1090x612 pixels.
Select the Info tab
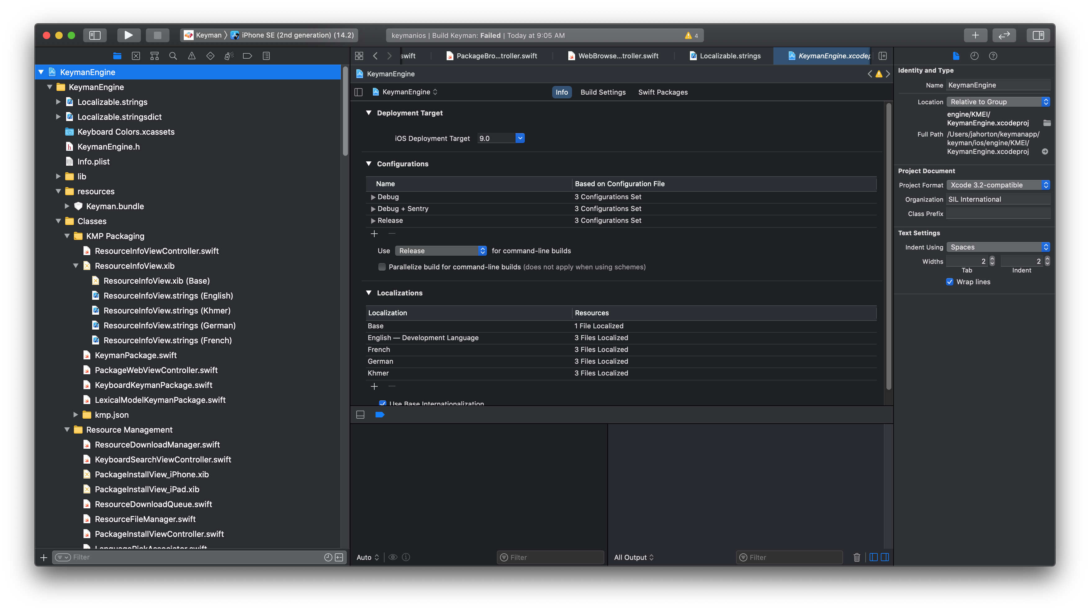click(x=561, y=92)
